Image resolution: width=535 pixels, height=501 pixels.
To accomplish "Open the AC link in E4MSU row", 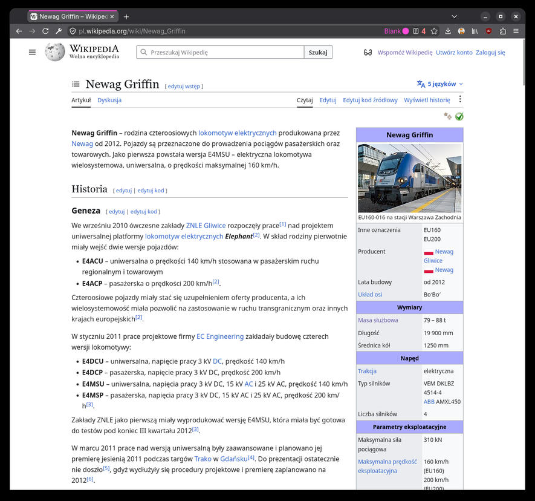I will coord(248,384).
